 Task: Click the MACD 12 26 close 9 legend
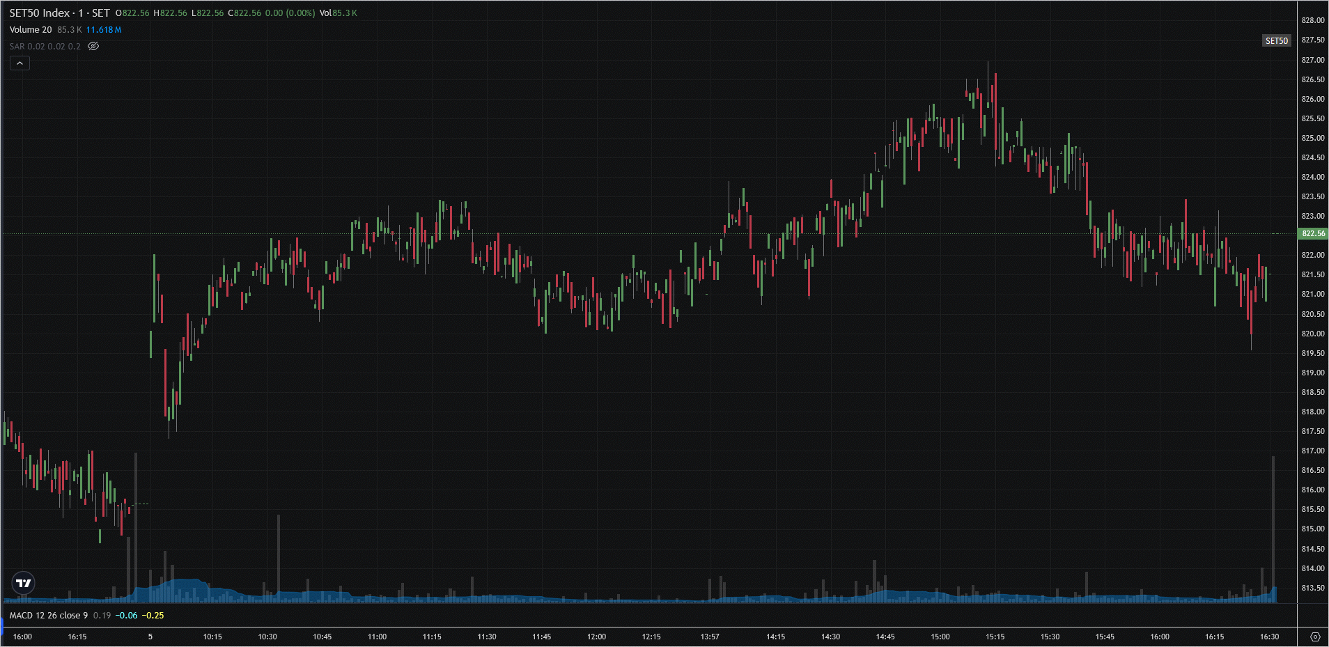click(x=49, y=615)
